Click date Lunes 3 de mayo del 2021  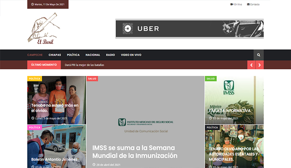pyautogui.click(x=51, y=118)
